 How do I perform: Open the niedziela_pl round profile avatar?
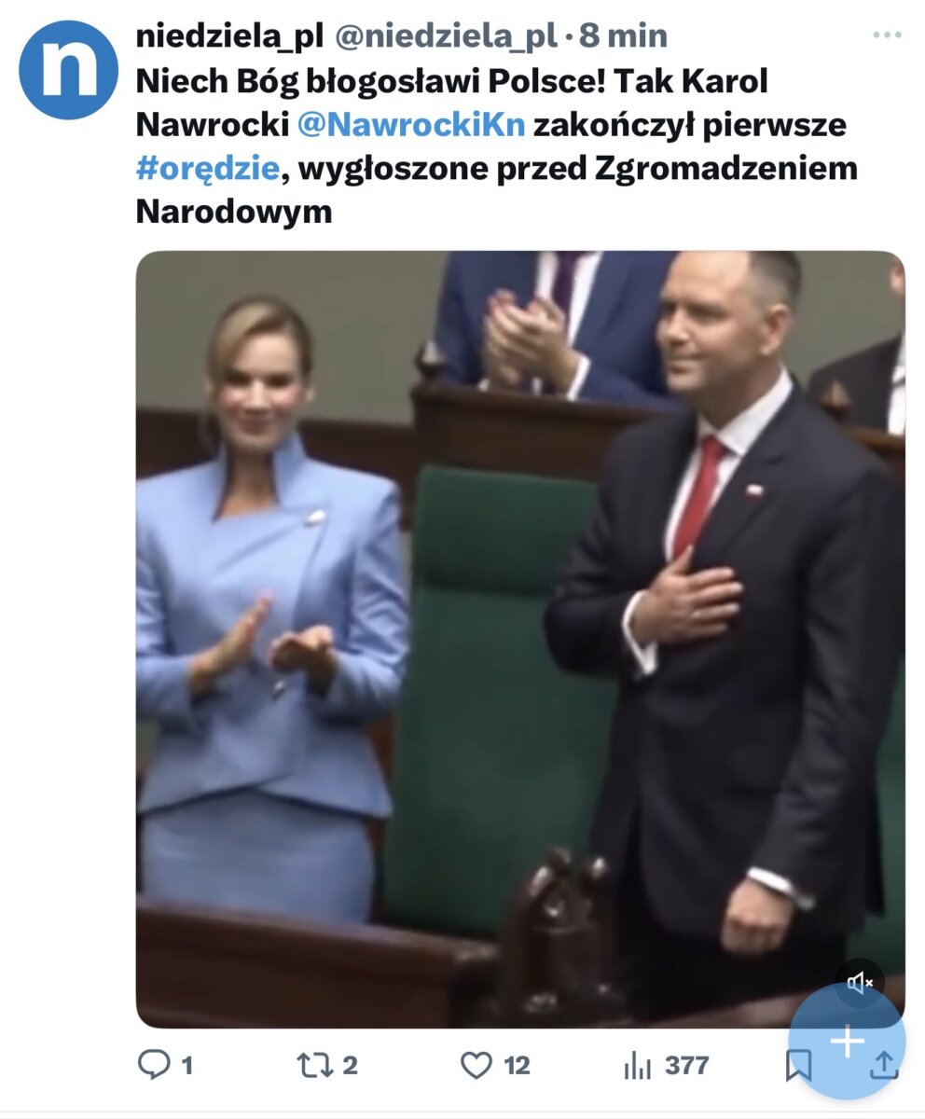[x=68, y=70]
